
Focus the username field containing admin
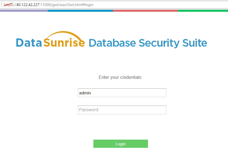122,93
